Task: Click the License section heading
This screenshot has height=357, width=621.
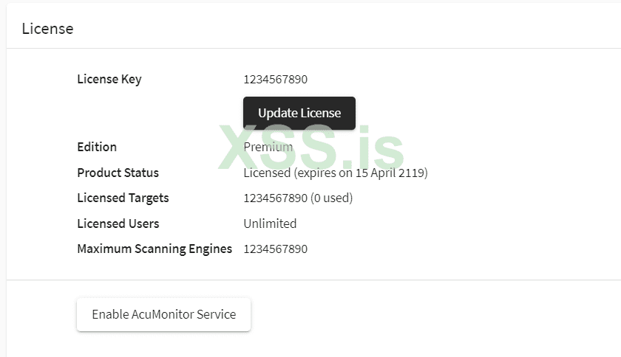Action: point(47,29)
